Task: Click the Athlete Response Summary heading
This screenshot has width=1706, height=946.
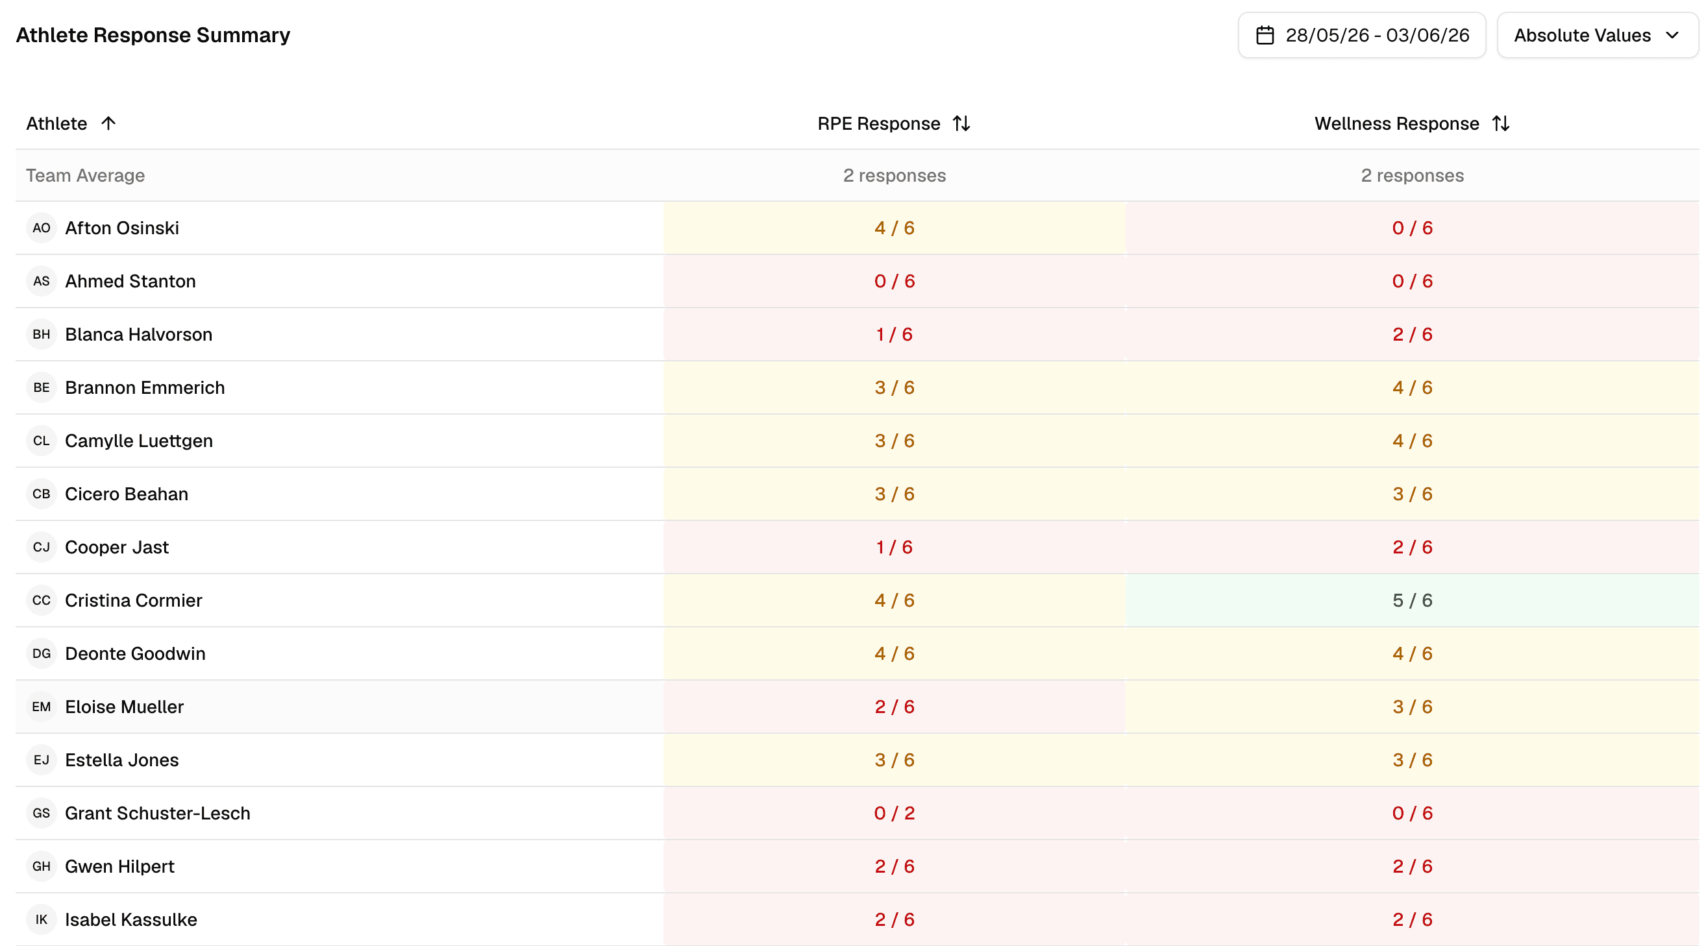Action: coord(153,35)
